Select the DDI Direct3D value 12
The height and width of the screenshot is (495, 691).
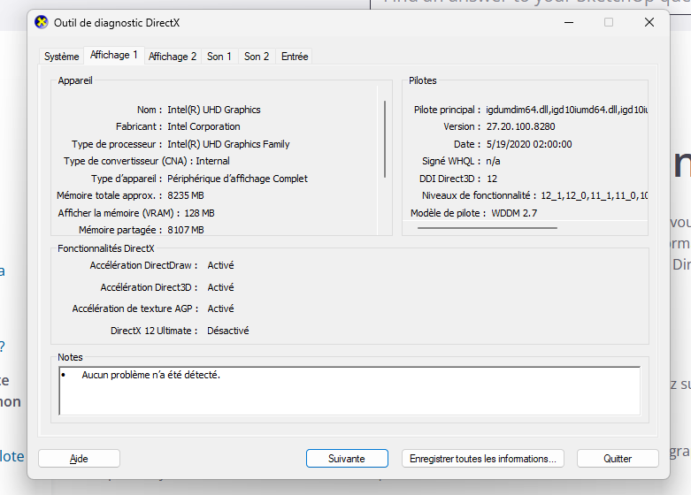pyautogui.click(x=492, y=179)
